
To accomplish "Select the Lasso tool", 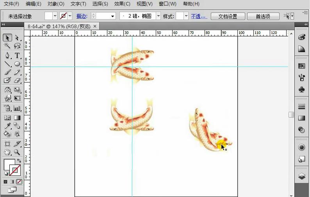I will click(17, 46).
